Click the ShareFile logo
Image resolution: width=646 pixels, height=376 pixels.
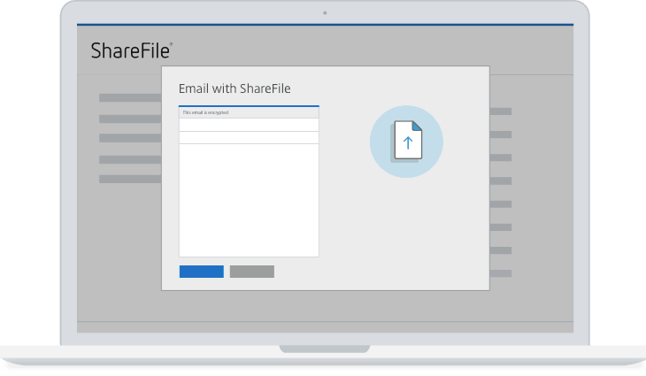tap(132, 50)
